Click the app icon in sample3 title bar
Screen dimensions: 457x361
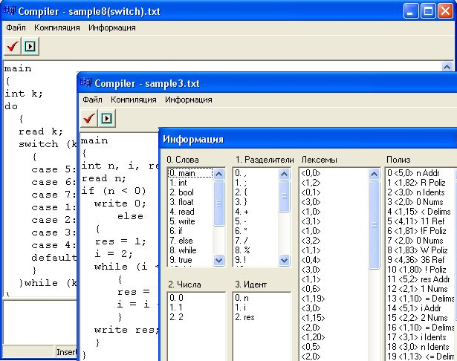click(88, 83)
